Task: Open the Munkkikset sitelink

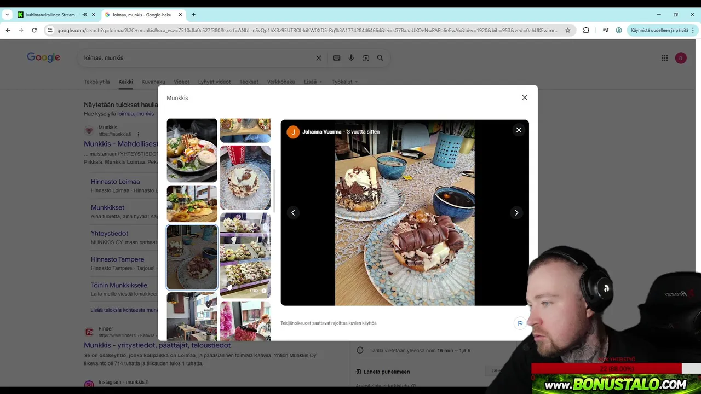Action: click(x=107, y=207)
